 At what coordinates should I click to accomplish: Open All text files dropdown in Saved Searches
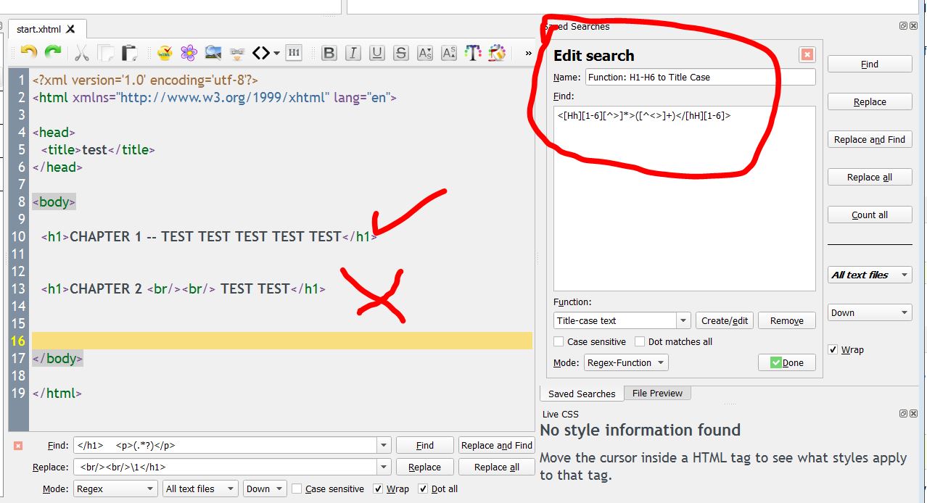click(870, 275)
